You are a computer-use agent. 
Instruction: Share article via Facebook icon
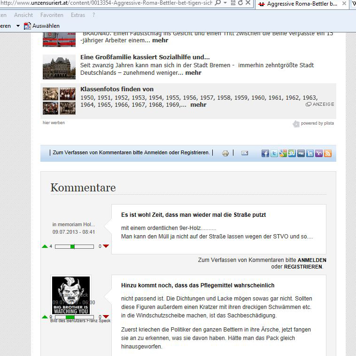pos(265,153)
